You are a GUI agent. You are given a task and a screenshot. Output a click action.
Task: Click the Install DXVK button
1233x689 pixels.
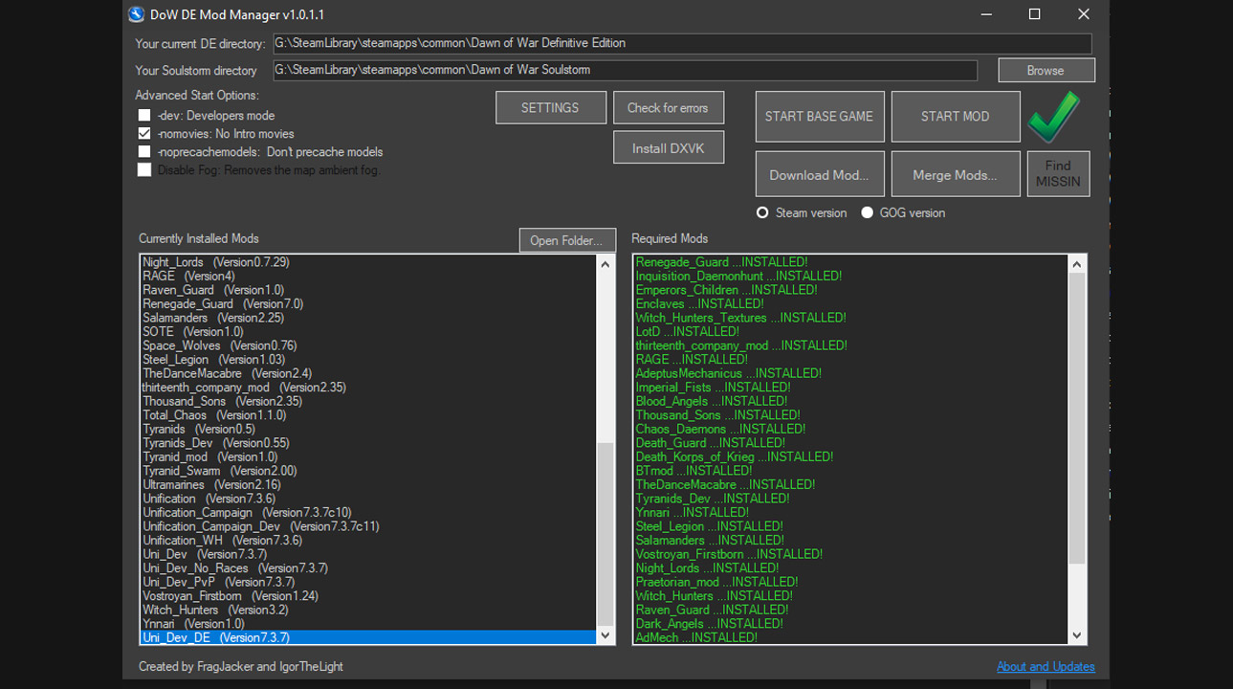click(668, 148)
